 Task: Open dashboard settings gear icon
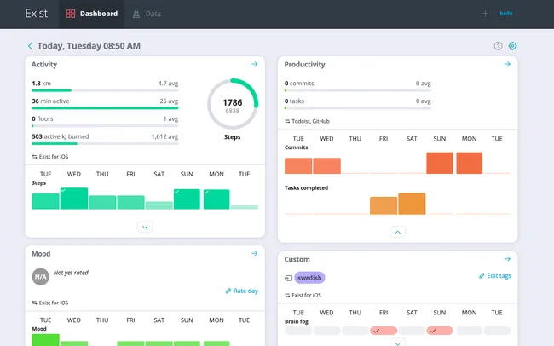coord(513,46)
